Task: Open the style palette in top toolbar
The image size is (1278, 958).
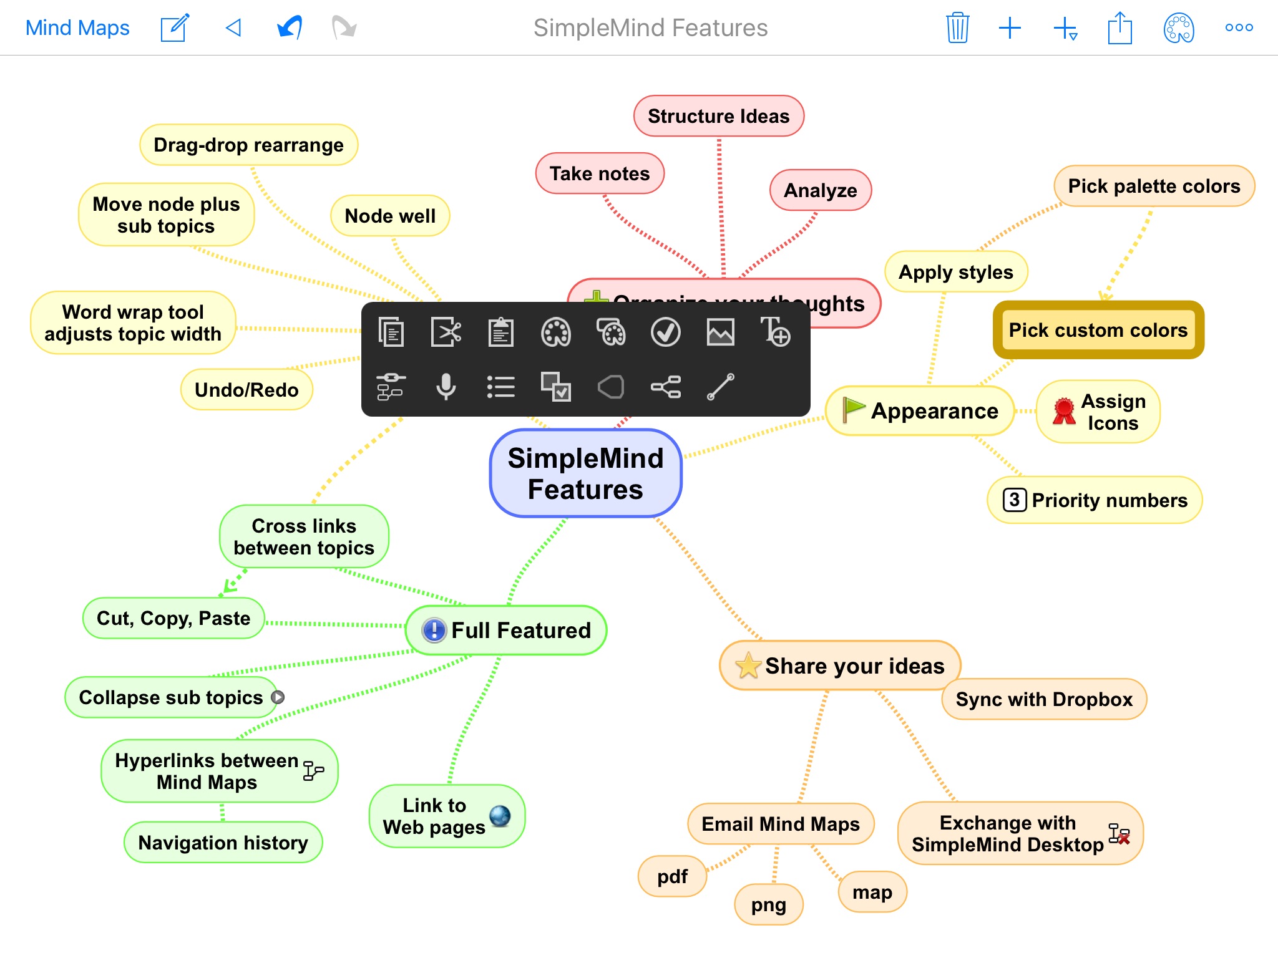Action: coord(1179,28)
